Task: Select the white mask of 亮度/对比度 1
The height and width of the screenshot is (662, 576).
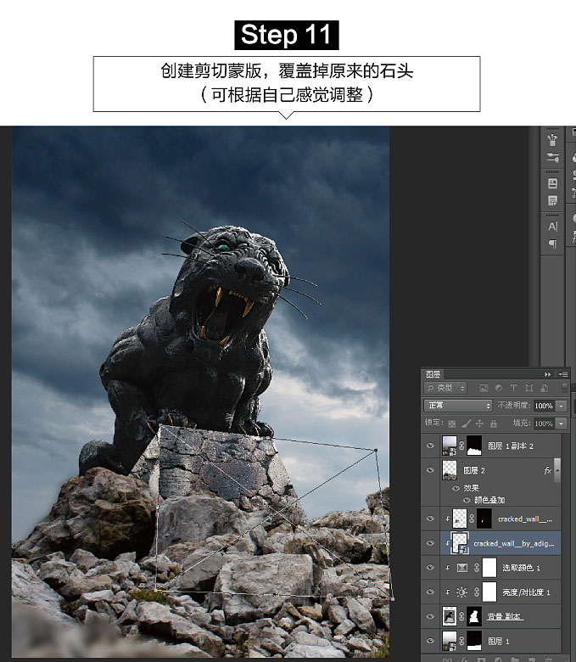Action: 489,592
